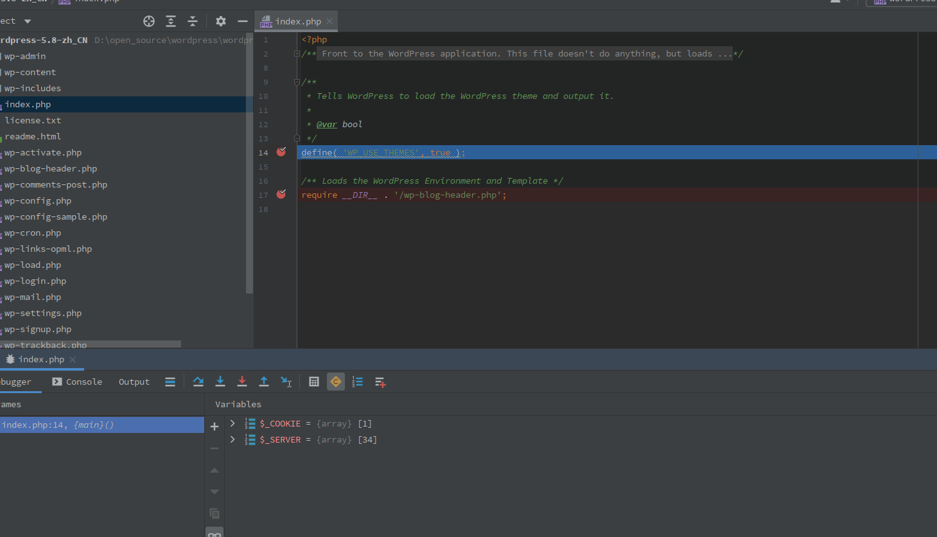Toggle the breakpoint on line 17
Image resolution: width=937 pixels, height=537 pixels.
point(281,195)
